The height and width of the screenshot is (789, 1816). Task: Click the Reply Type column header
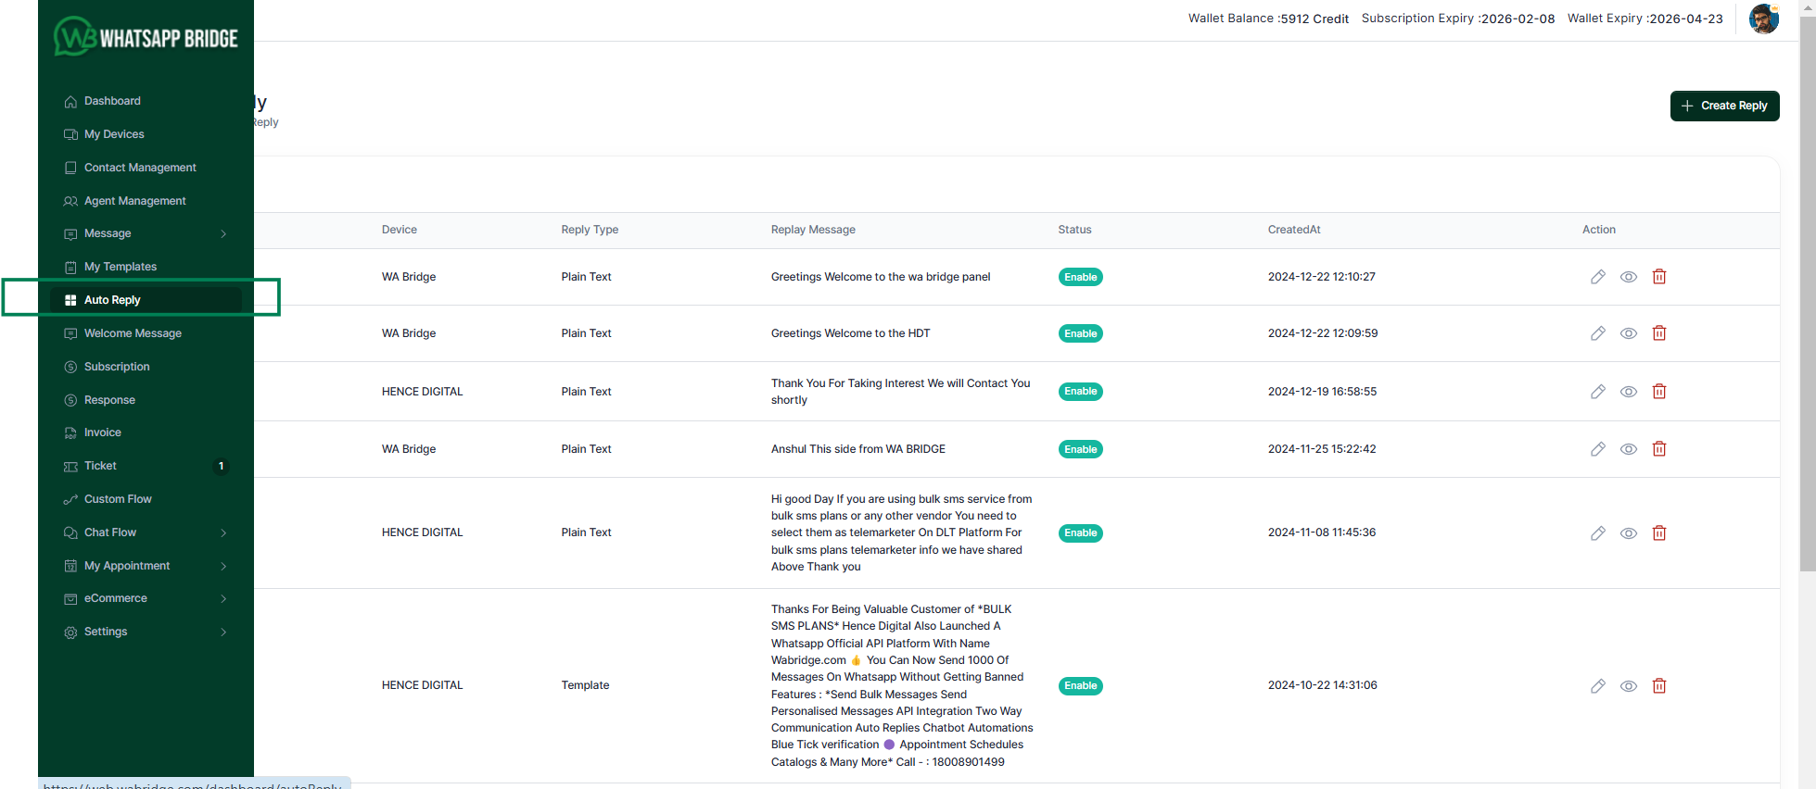click(590, 230)
